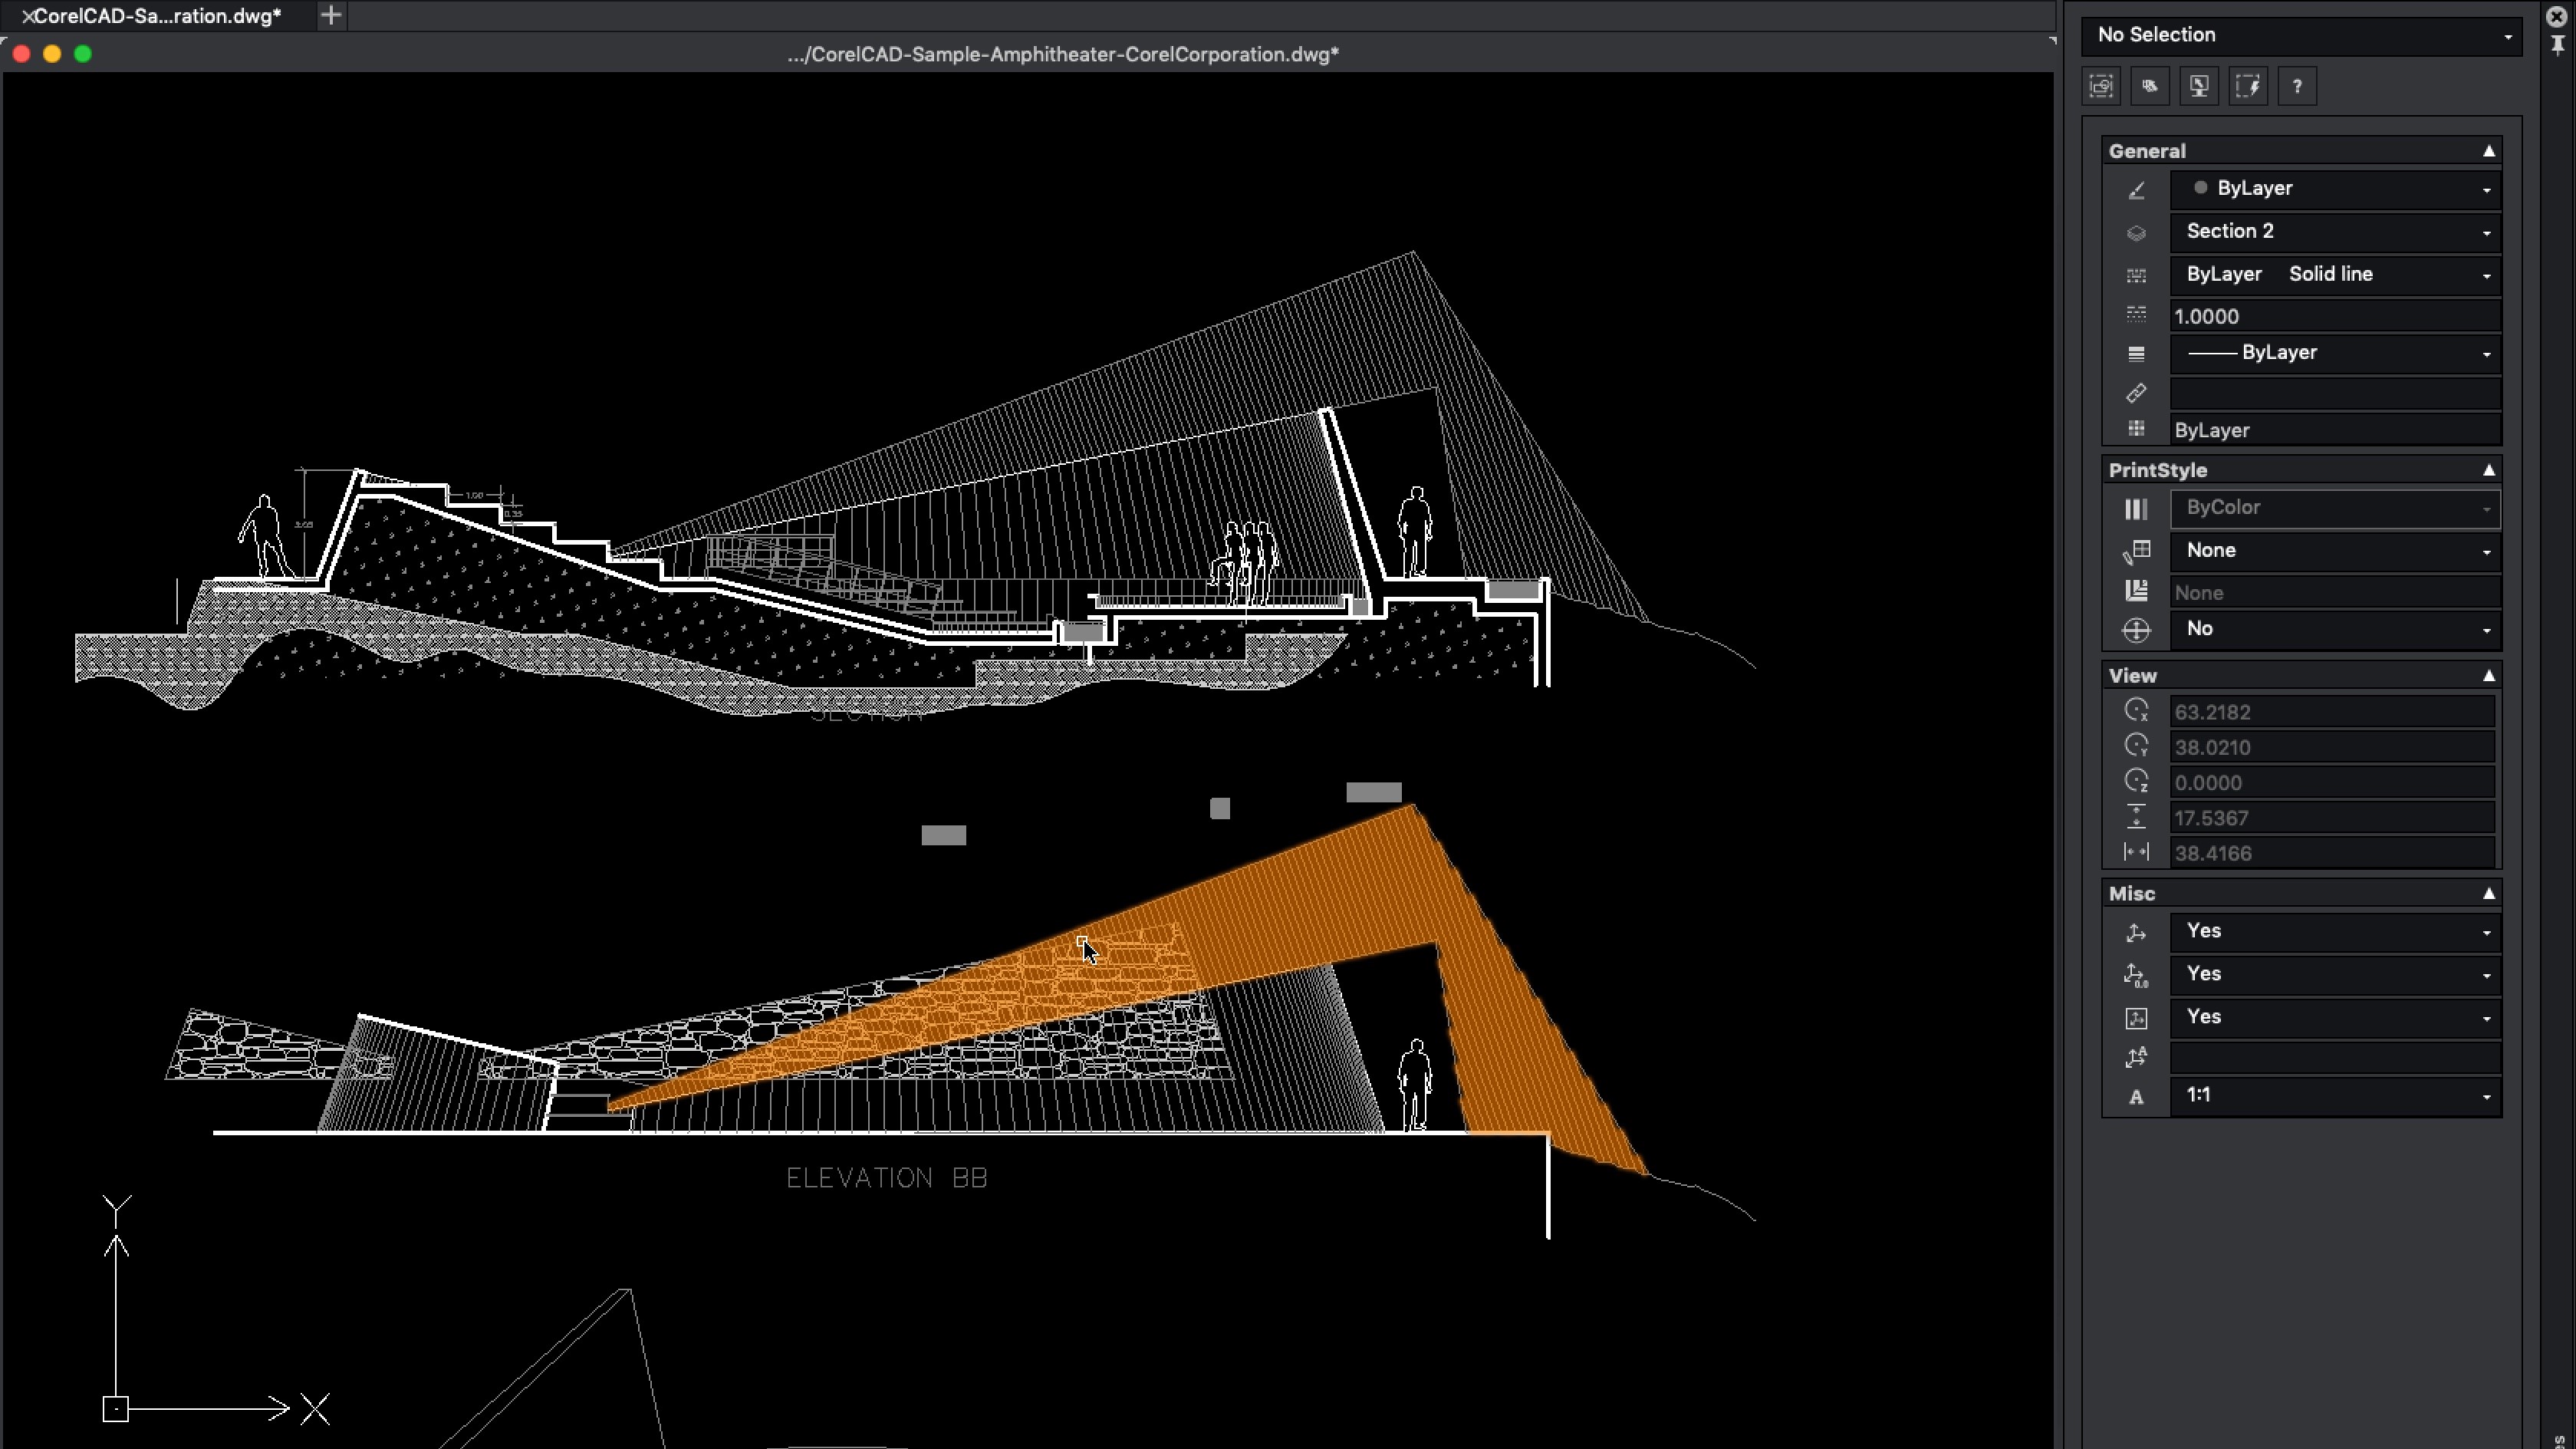This screenshot has height=1449, width=2576.
Task: Click the line scale icon beside 1.0000
Action: pos(2136,316)
